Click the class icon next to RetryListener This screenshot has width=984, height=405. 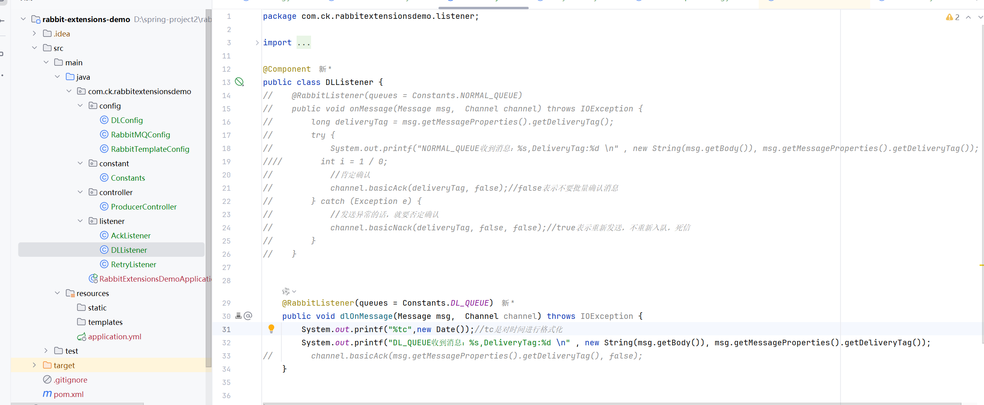pyautogui.click(x=104, y=264)
